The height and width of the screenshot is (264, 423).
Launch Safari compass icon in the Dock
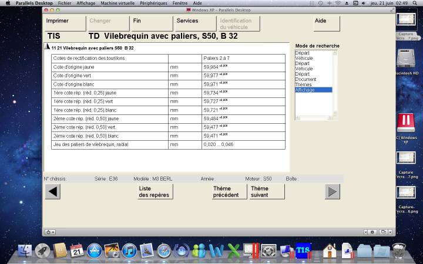coord(164,251)
